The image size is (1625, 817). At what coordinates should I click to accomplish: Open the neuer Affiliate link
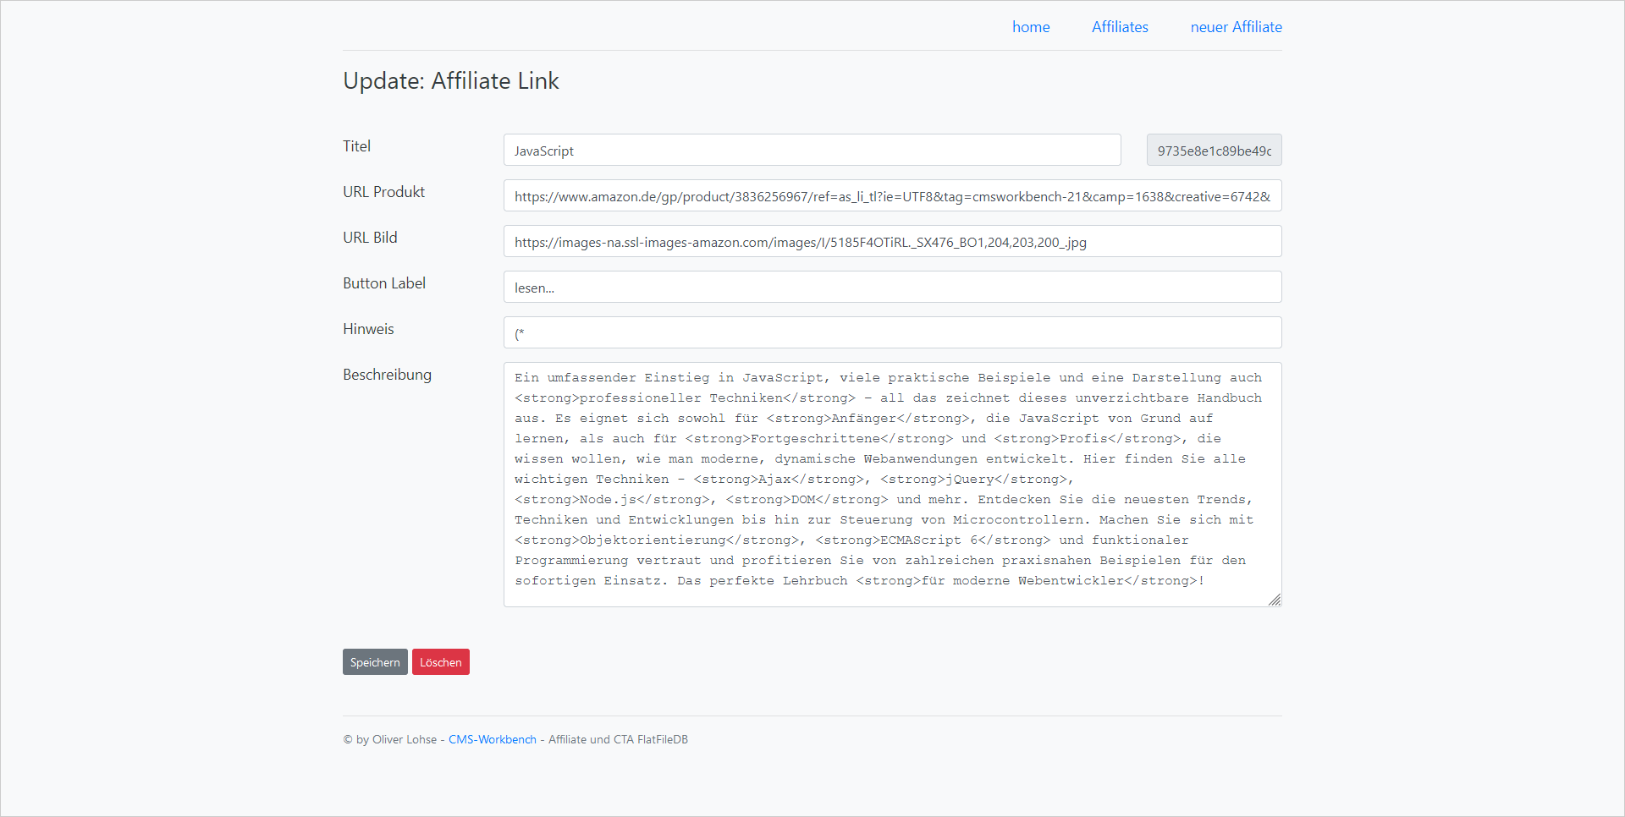(1236, 27)
